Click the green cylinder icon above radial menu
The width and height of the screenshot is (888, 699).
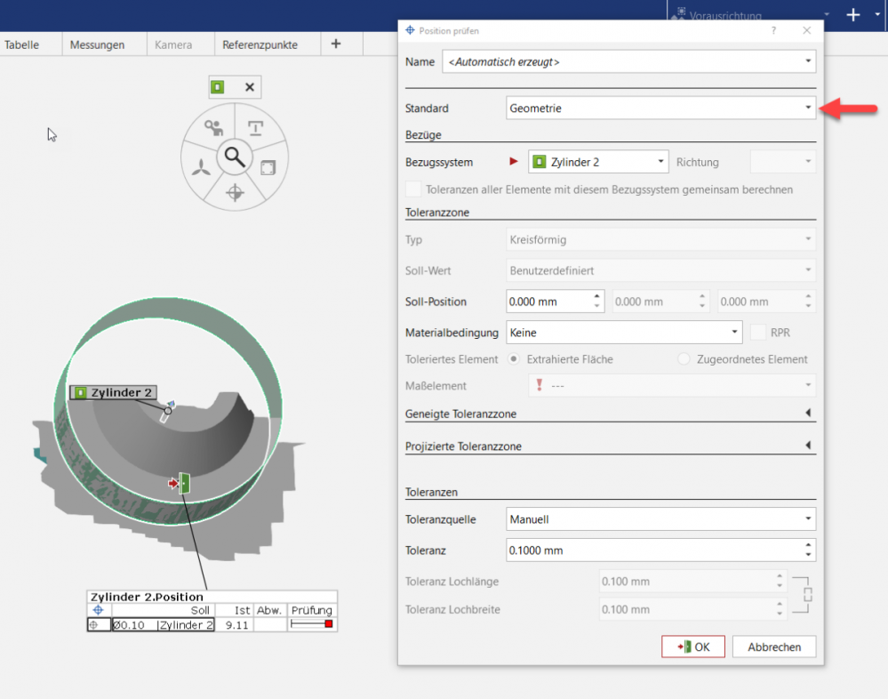tap(218, 87)
